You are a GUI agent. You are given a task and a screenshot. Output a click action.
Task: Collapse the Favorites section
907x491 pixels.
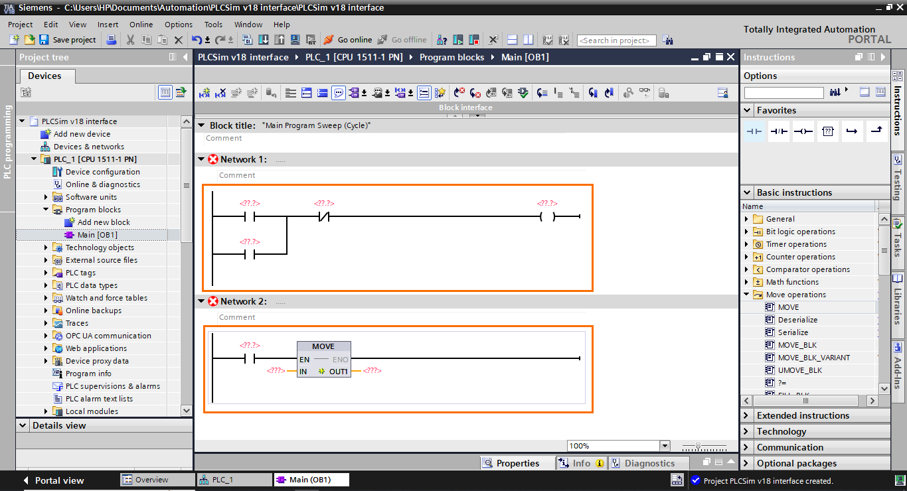tap(748, 110)
